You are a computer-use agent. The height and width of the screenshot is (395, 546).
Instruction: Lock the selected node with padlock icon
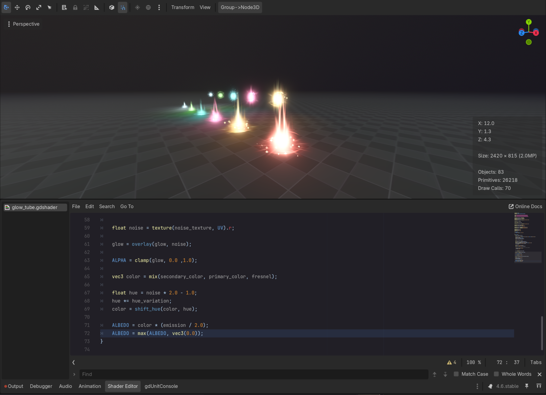[75, 7]
